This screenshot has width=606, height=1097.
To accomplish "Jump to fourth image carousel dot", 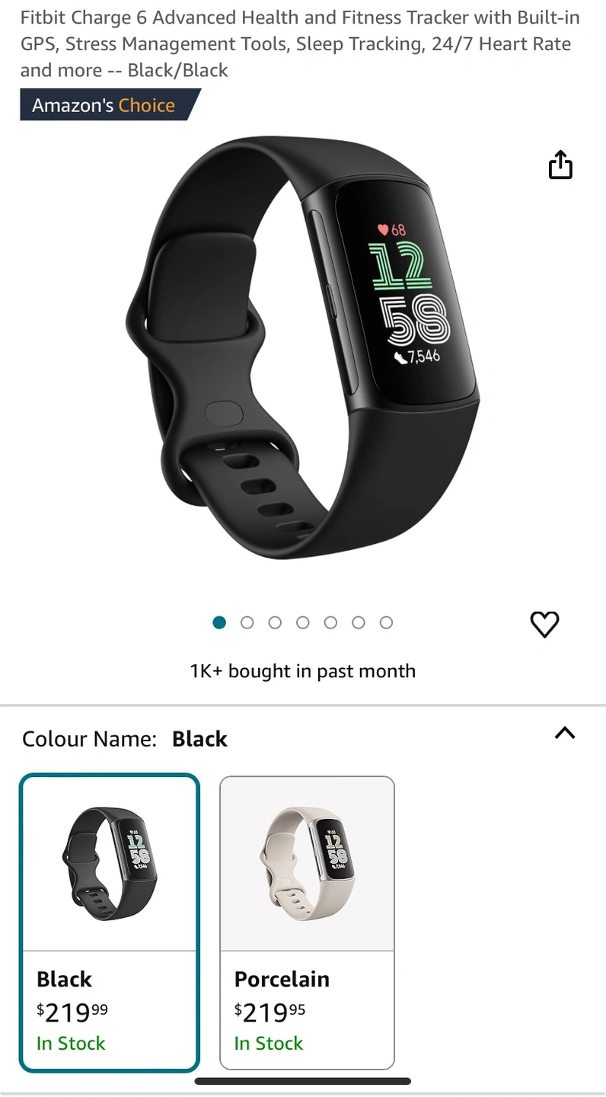I will click(x=303, y=622).
